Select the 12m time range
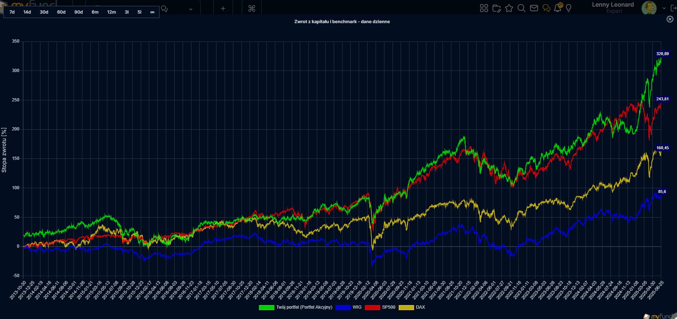 click(x=111, y=12)
